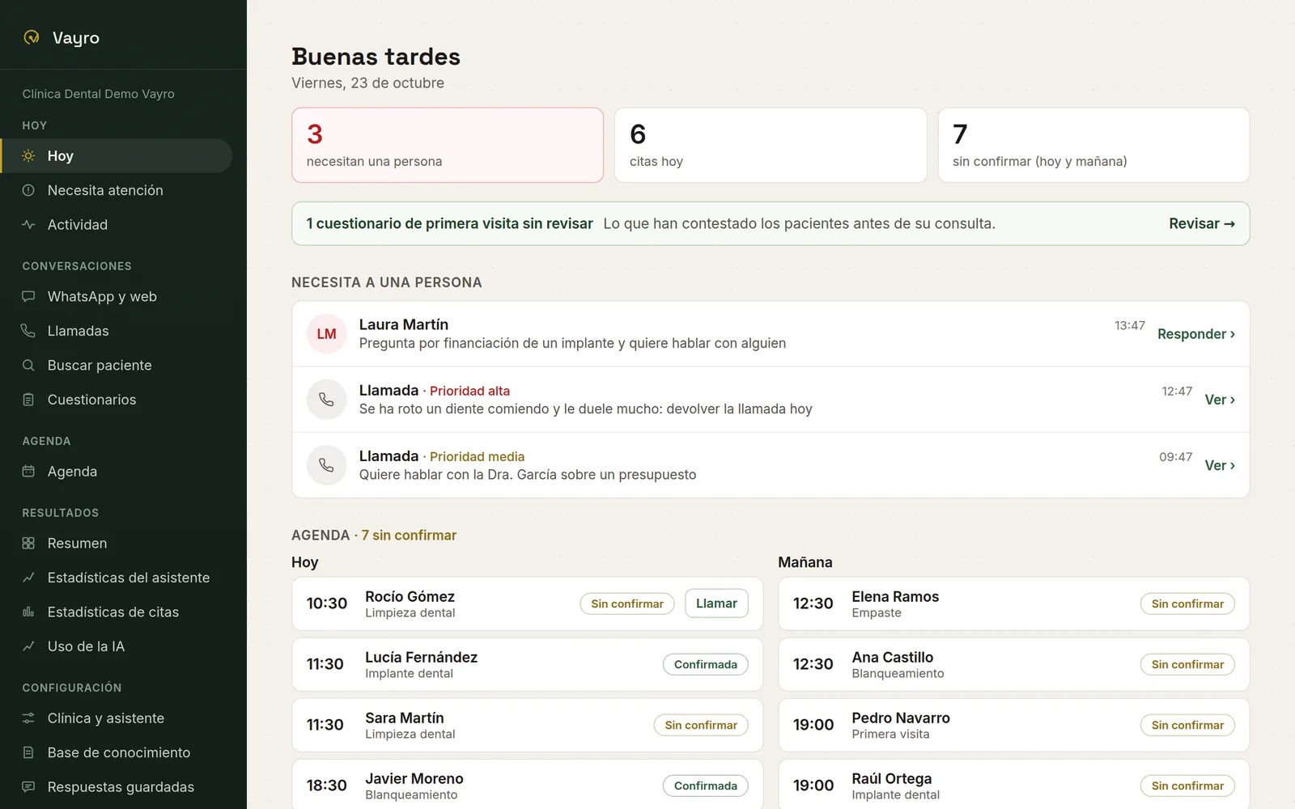This screenshot has width=1295, height=809.
Task: Open Responder for Laura Martín
Action: pos(1196,334)
